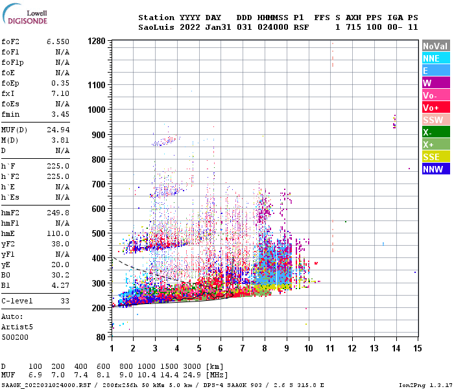Select the NoVal gray legend swatch

pyautogui.click(x=436, y=46)
